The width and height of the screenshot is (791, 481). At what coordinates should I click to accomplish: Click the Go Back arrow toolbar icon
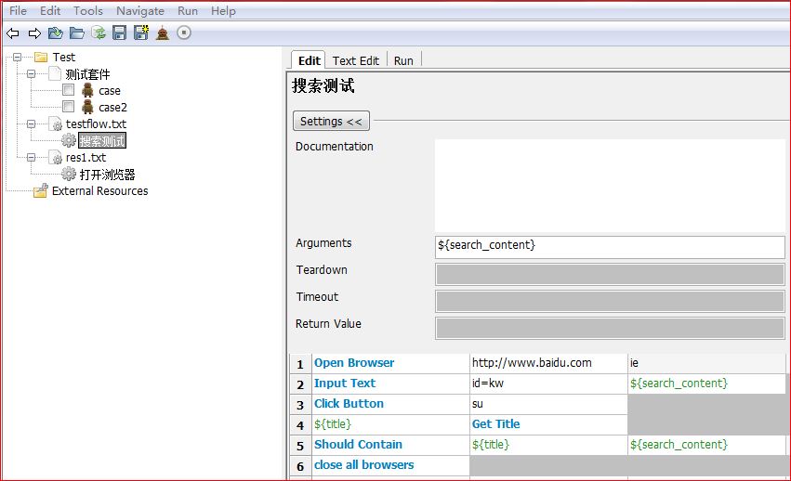point(13,33)
